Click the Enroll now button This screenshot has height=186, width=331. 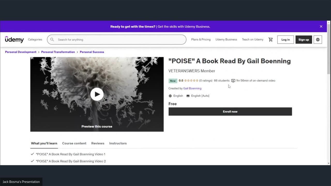(x=230, y=112)
